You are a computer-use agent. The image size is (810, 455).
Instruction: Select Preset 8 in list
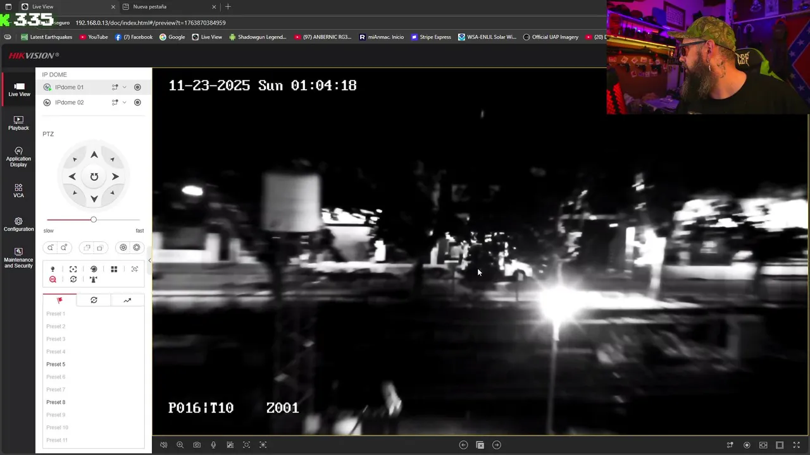click(56, 402)
